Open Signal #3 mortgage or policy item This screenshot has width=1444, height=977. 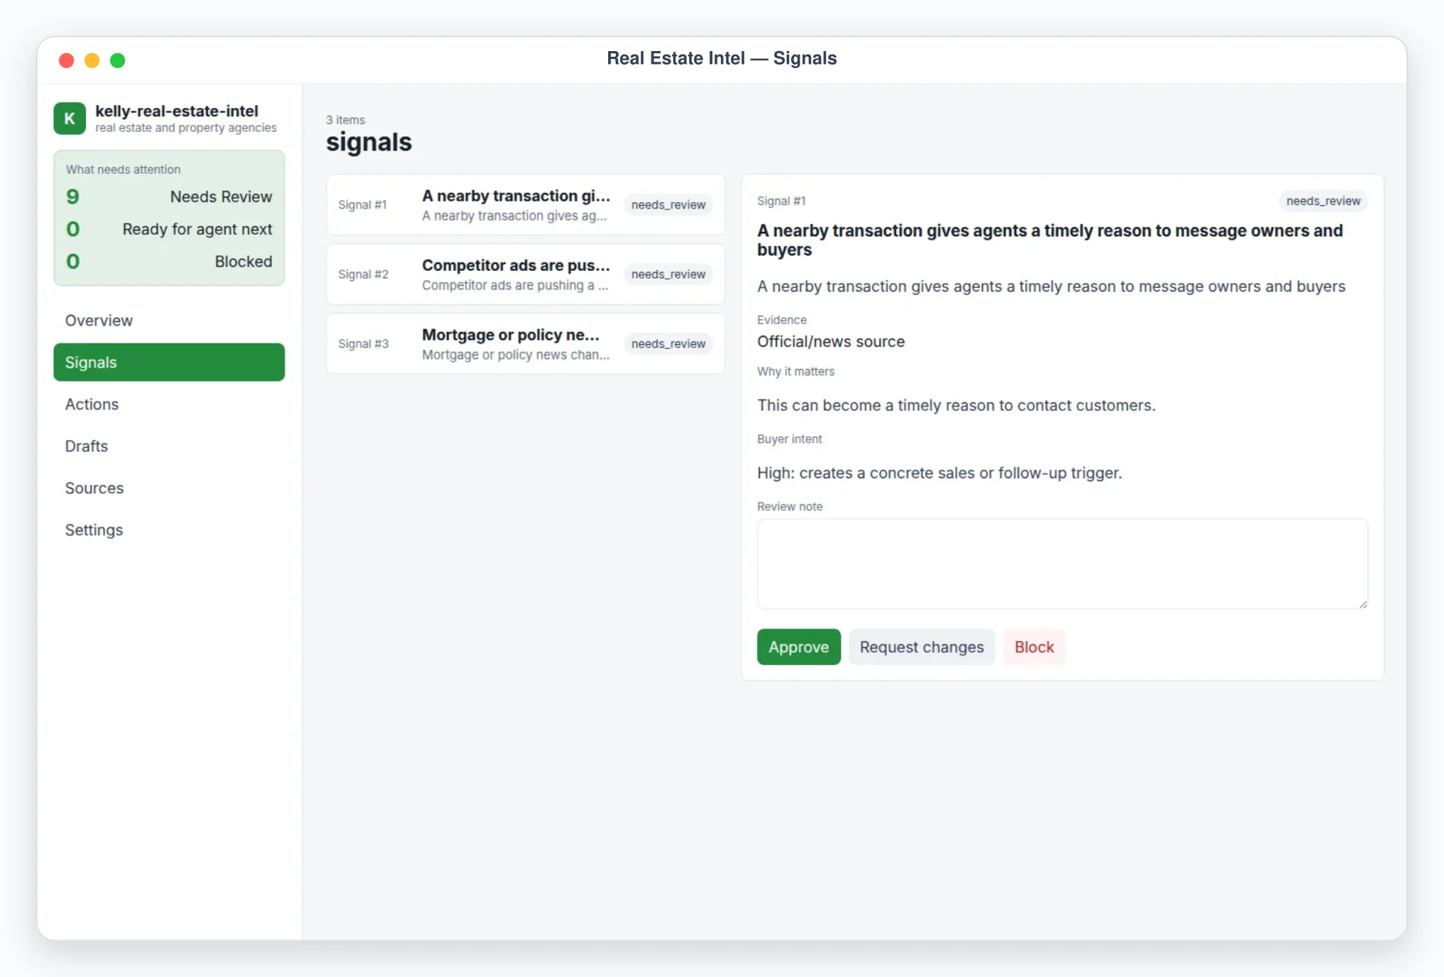[x=525, y=344]
